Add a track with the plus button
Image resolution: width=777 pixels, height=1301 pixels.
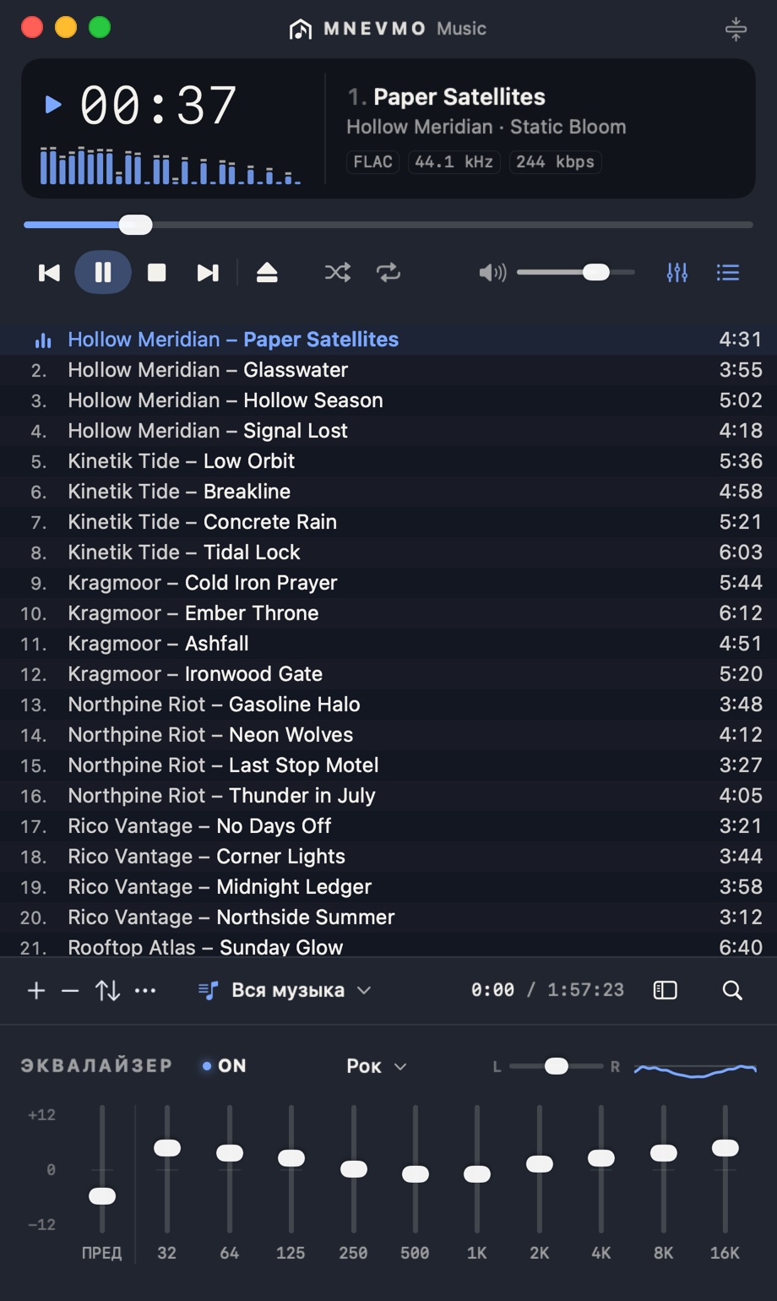[x=36, y=990]
